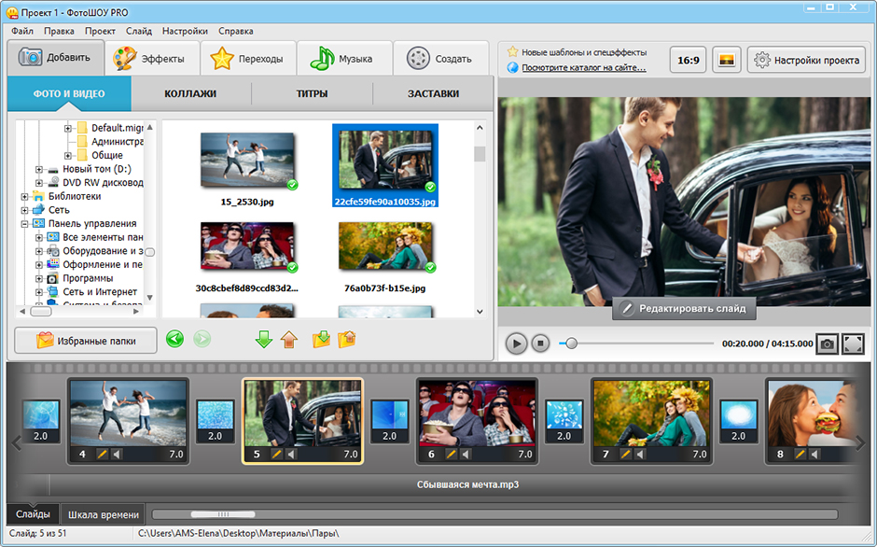Switch to the Переходы tab
This screenshot has width=877, height=547.
[248, 59]
